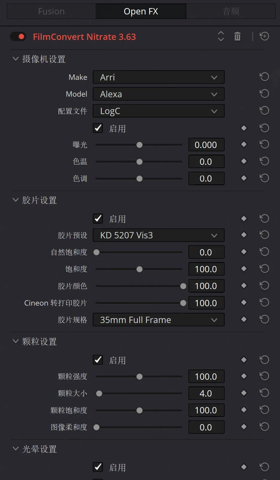280x480 pixels.
Task: Uncheck 启用 under 胶片设置 (film settings)
Action: [x=98, y=219]
